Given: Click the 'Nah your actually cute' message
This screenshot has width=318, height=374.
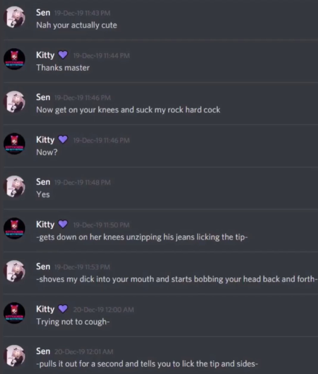Looking at the screenshot, I should pos(77,25).
